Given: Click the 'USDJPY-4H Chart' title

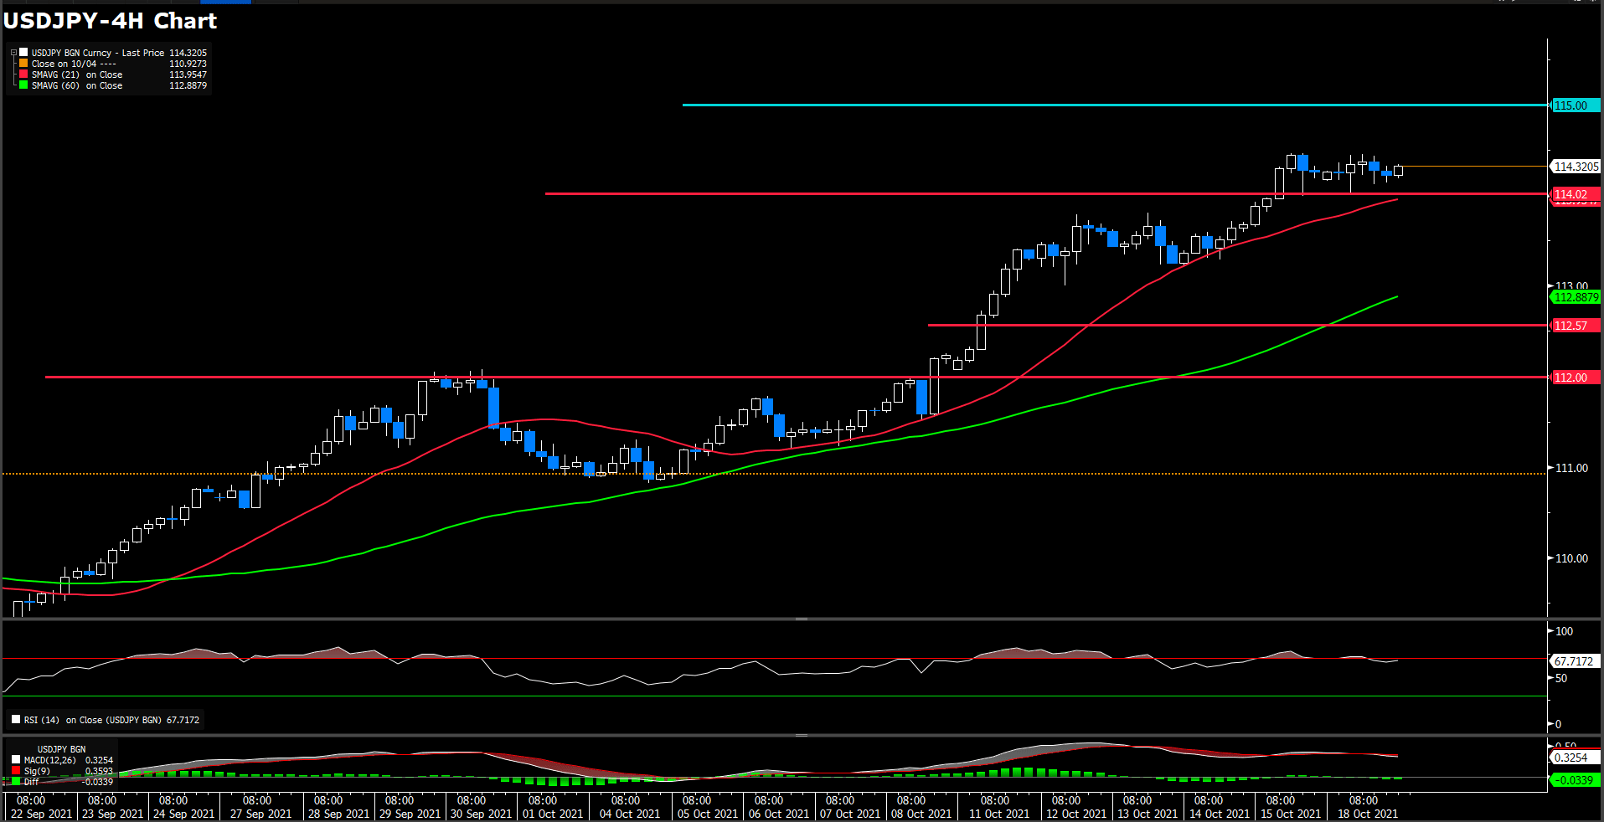Looking at the screenshot, I should pos(111,21).
